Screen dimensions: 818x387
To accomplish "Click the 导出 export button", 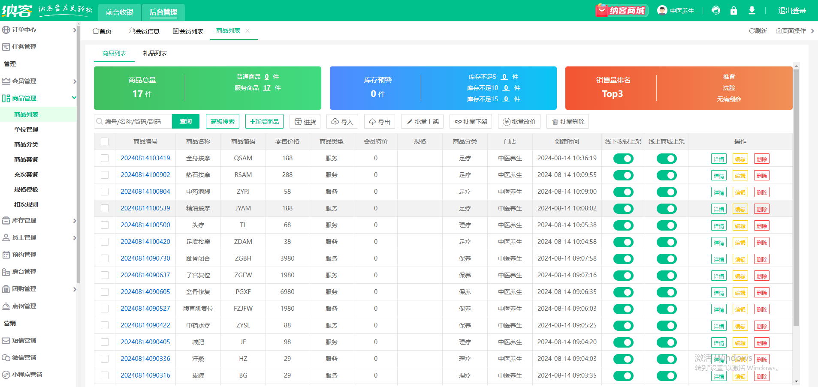I will pos(380,122).
